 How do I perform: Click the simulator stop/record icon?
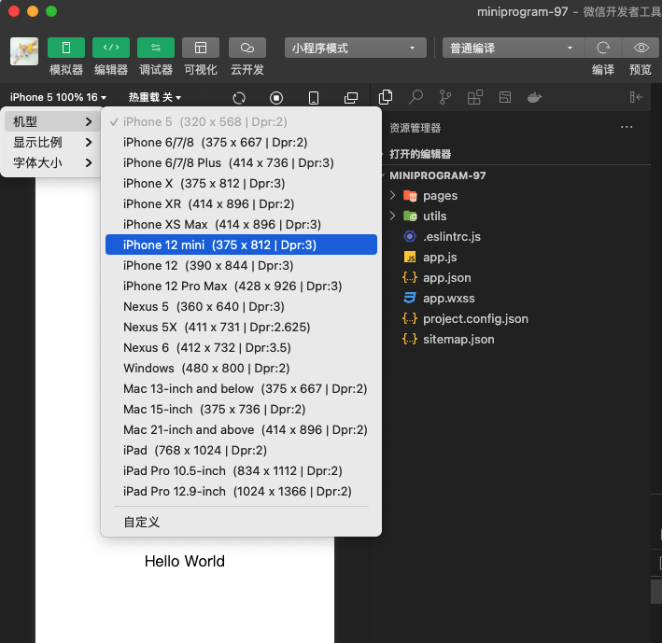pyautogui.click(x=276, y=98)
